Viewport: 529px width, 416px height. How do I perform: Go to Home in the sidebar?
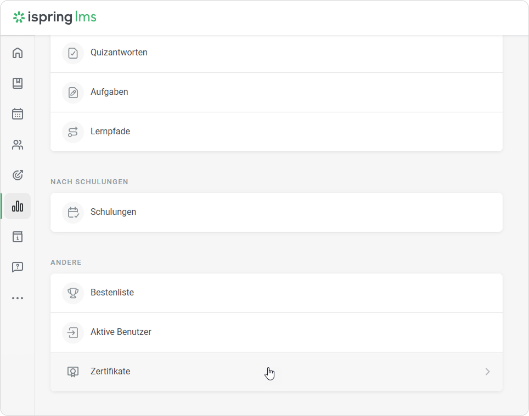18,53
